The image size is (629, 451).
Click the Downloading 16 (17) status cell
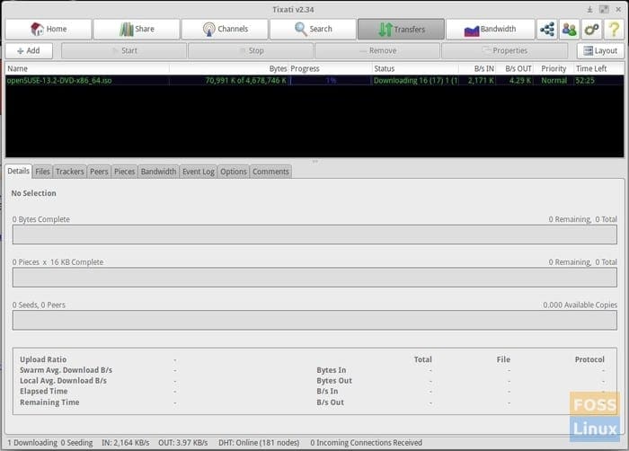[415, 81]
